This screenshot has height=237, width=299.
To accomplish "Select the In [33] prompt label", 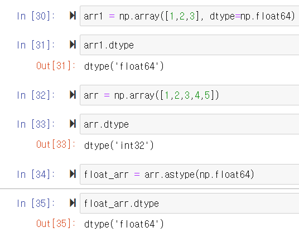I will (x=36, y=124).
